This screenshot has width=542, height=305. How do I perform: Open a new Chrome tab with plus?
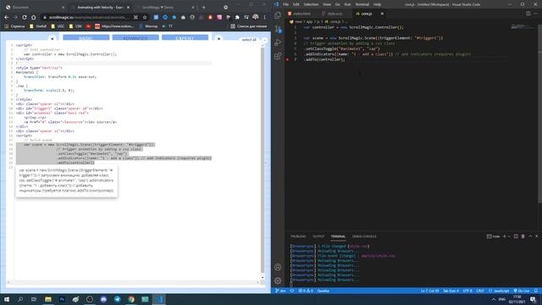click(x=203, y=8)
